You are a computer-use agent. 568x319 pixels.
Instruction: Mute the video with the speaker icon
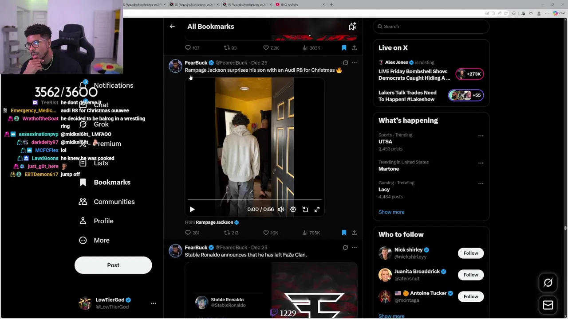(x=281, y=209)
